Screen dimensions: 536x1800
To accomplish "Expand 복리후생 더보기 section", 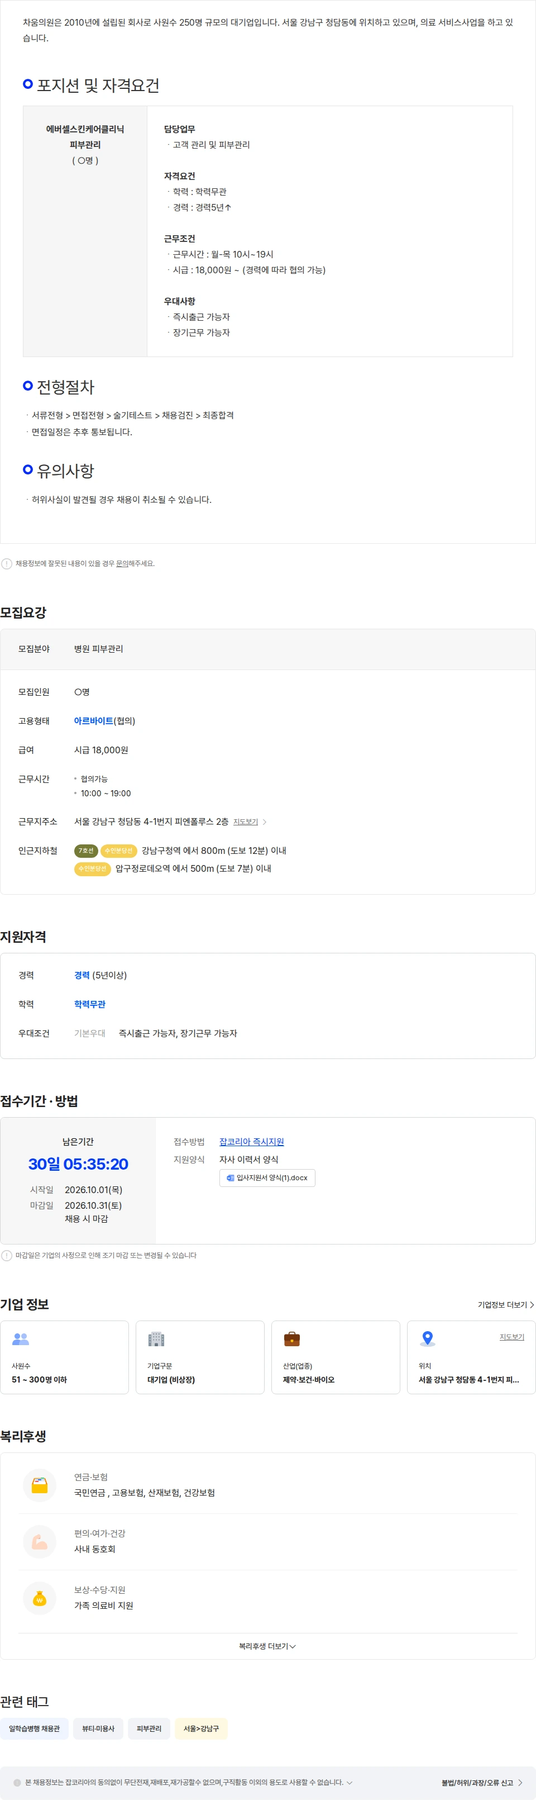I will coord(267,1646).
